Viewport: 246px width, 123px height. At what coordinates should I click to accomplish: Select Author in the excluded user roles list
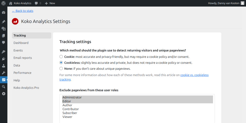67,105
